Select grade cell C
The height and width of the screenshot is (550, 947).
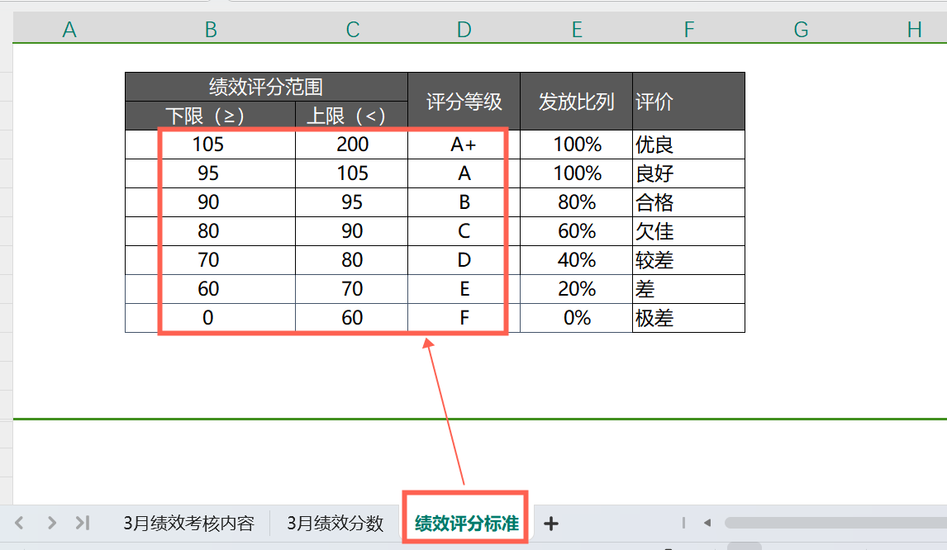(x=464, y=231)
